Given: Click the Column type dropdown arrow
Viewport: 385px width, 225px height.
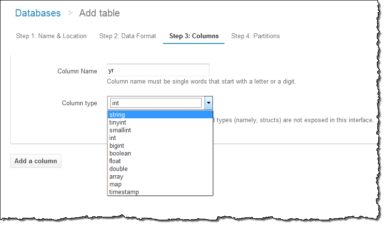Looking at the screenshot, I should click(208, 103).
